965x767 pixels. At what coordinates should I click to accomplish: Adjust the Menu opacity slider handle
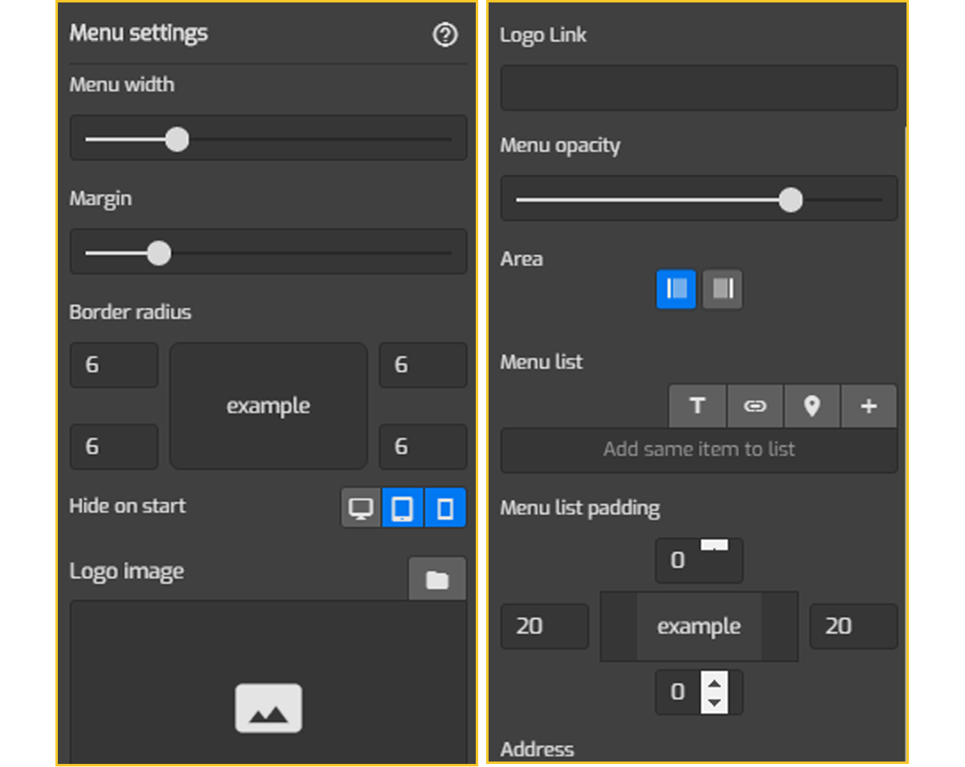coord(791,200)
